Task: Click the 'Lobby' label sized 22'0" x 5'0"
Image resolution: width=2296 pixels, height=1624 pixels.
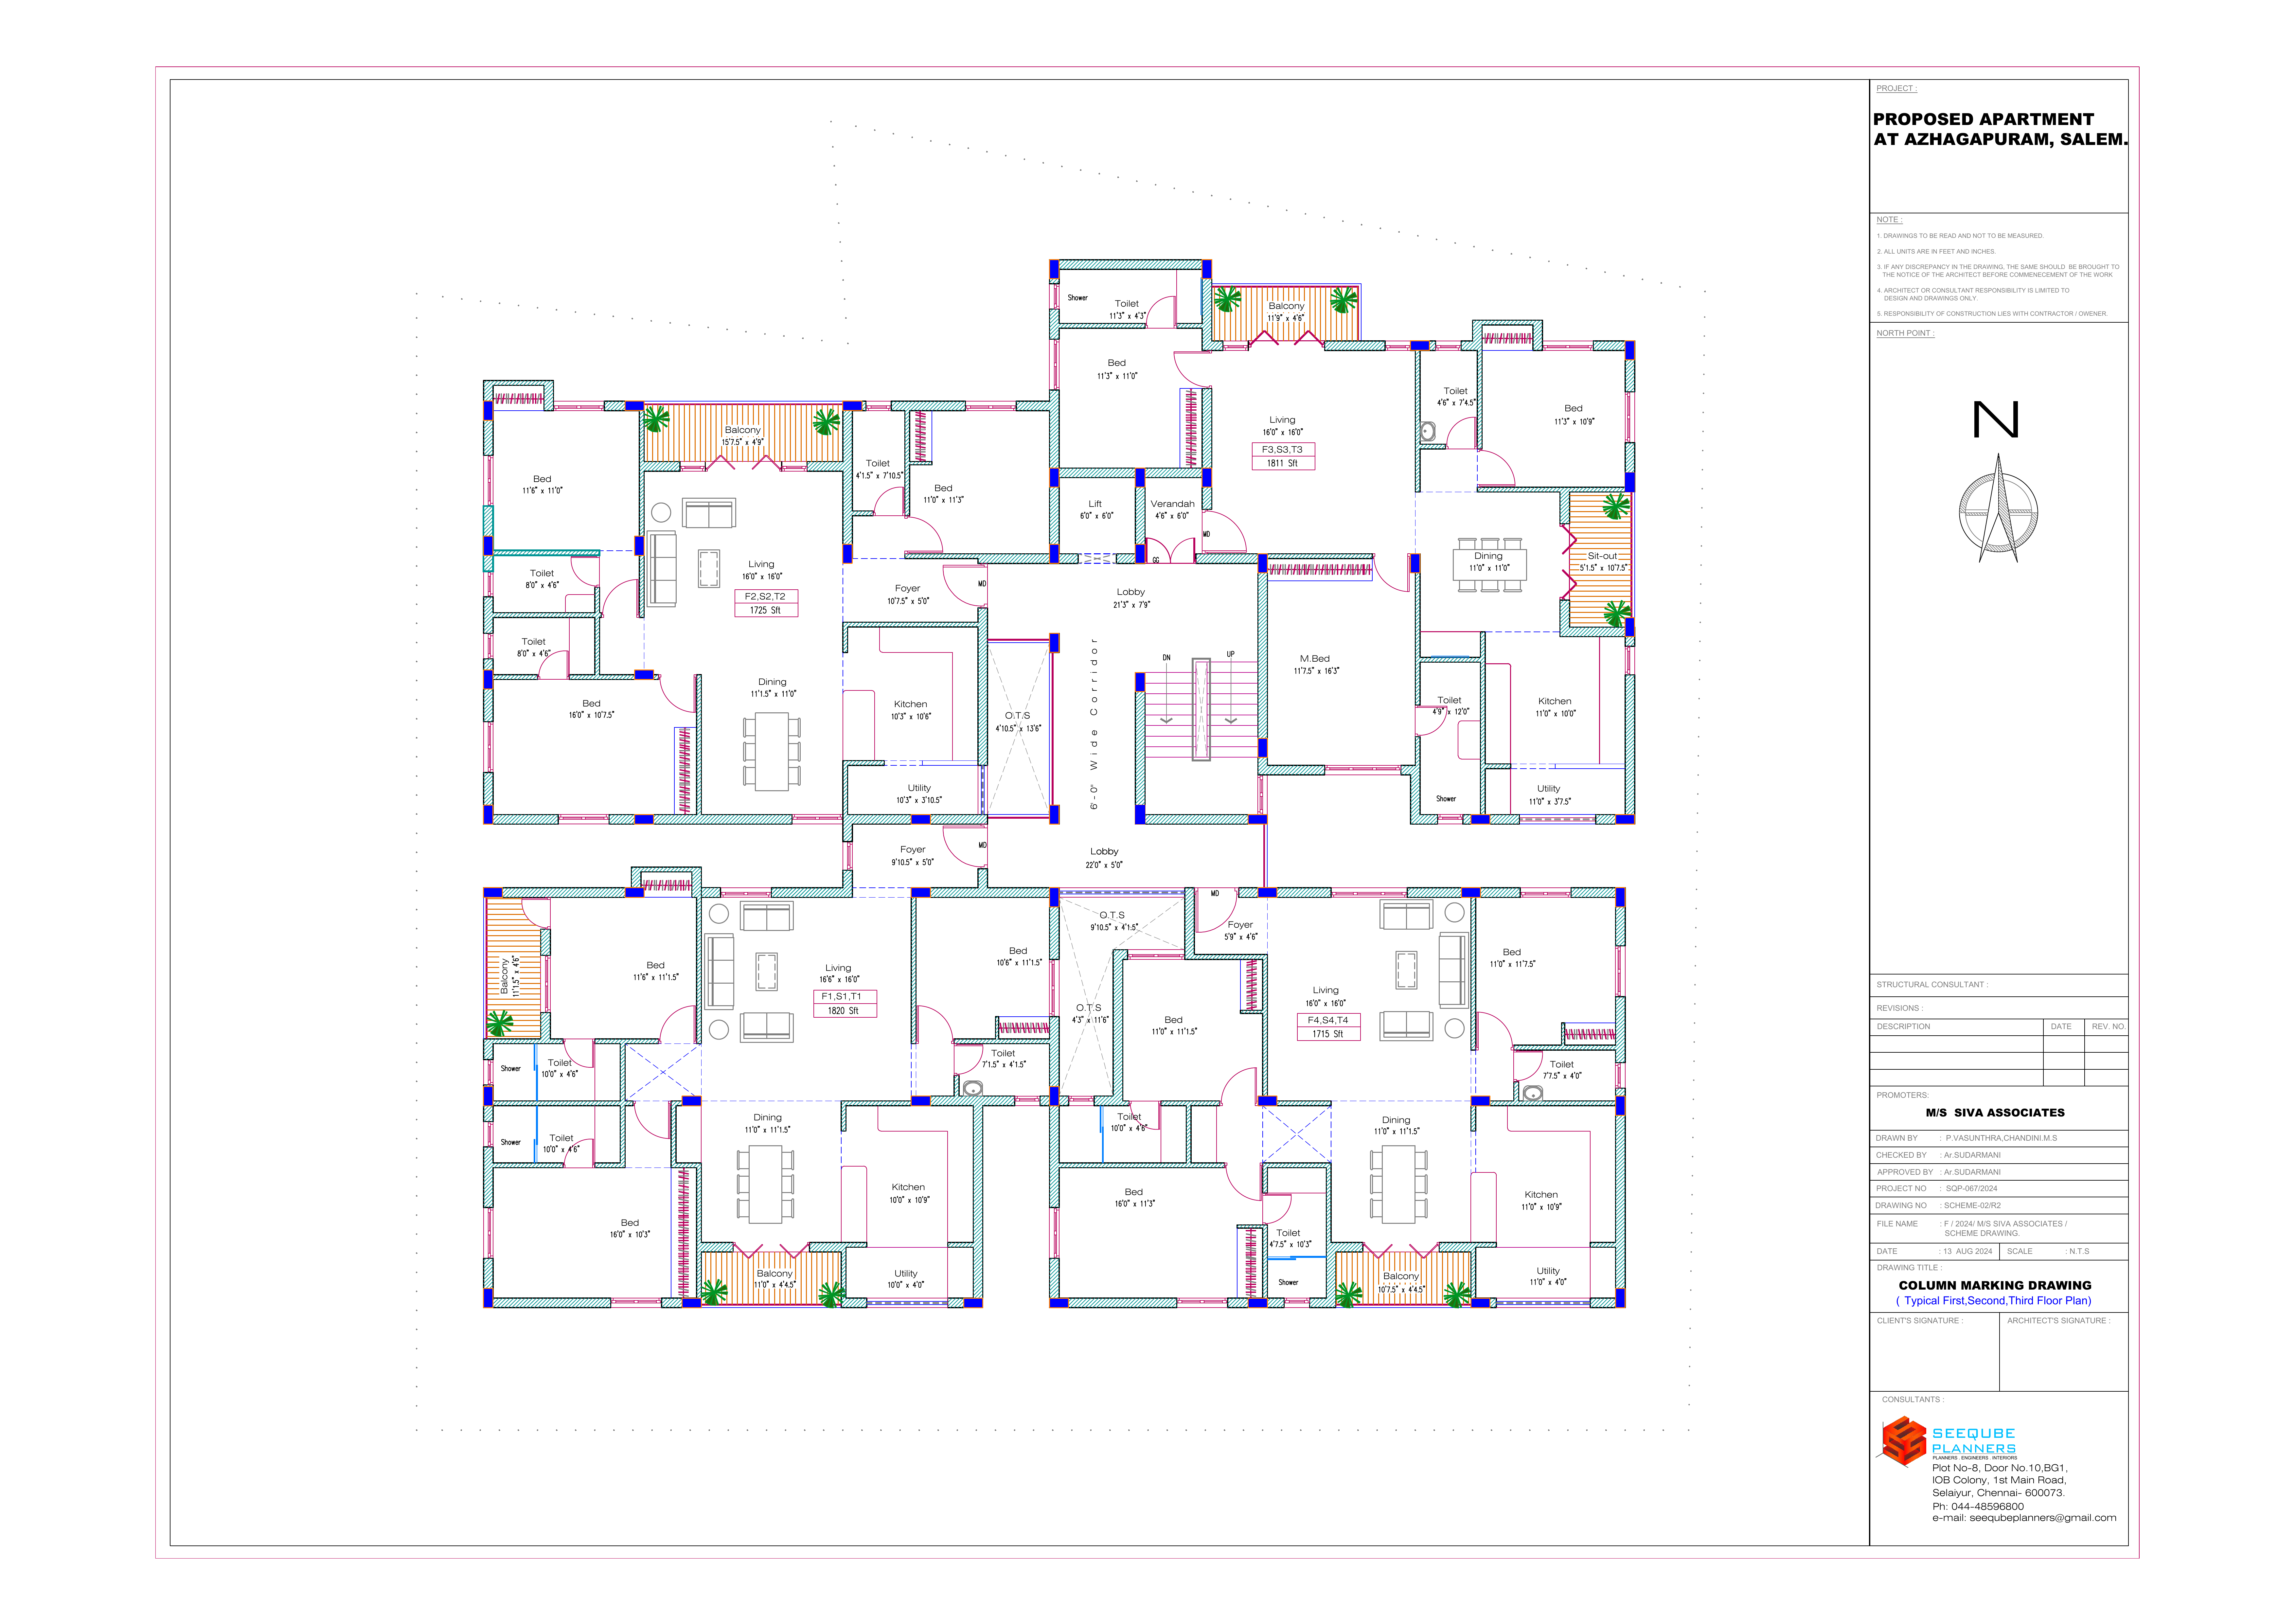Action: (1104, 852)
